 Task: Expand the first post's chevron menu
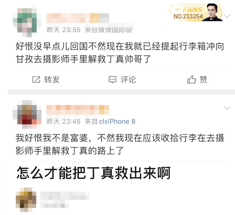click(x=227, y=16)
